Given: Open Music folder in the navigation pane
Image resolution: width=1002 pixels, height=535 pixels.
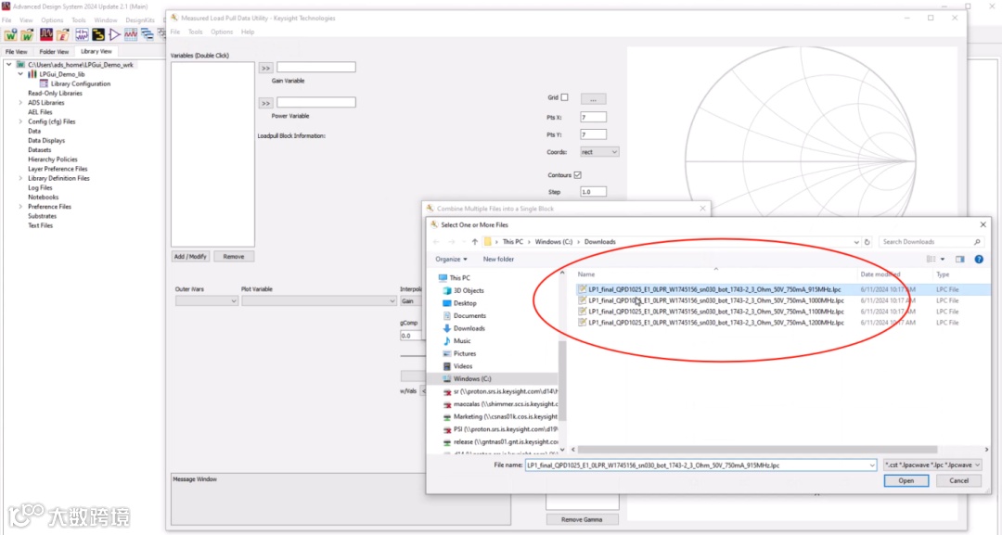Looking at the screenshot, I should point(462,341).
